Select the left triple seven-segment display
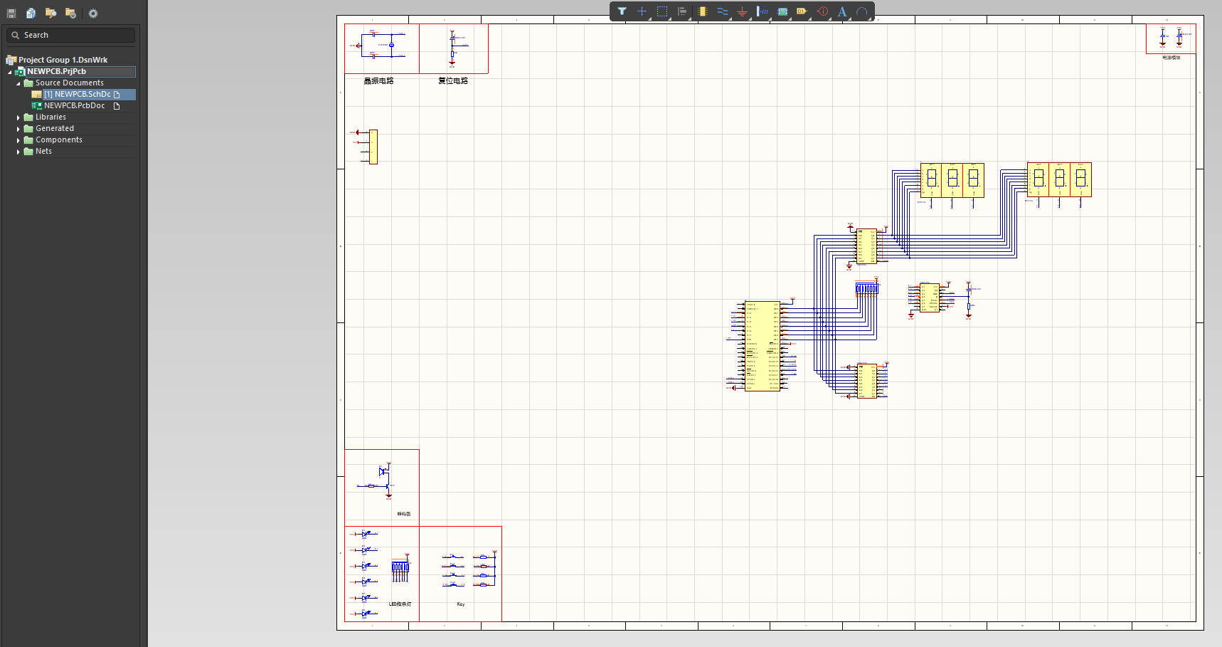The height and width of the screenshot is (647, 1222). tap(952, 180)
